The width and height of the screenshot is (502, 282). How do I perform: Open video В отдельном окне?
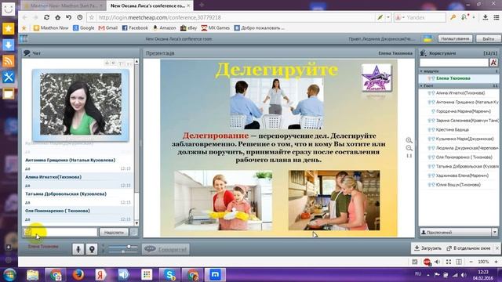tap(468, 248)
